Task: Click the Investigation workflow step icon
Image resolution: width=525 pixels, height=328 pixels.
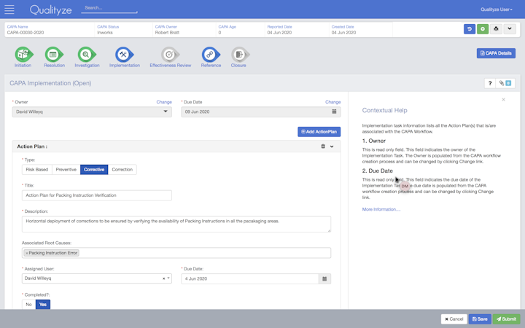Action: pos(86,55)
